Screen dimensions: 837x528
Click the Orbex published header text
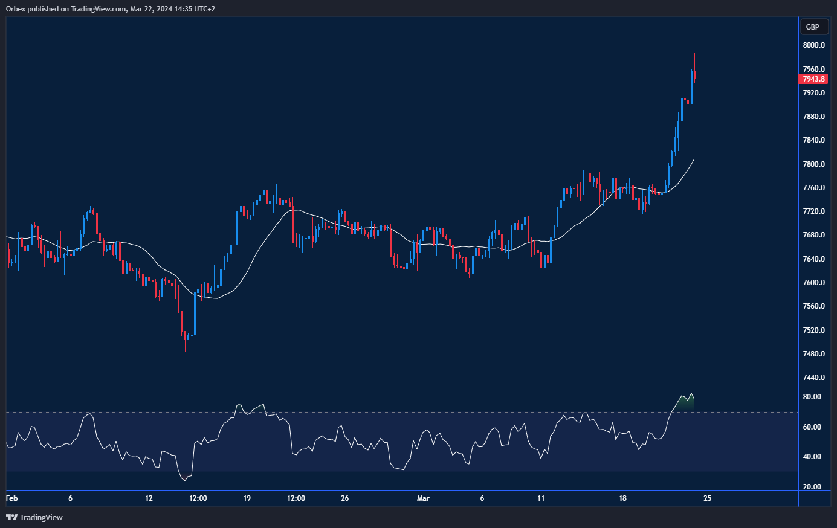click(x=111, y=9)
